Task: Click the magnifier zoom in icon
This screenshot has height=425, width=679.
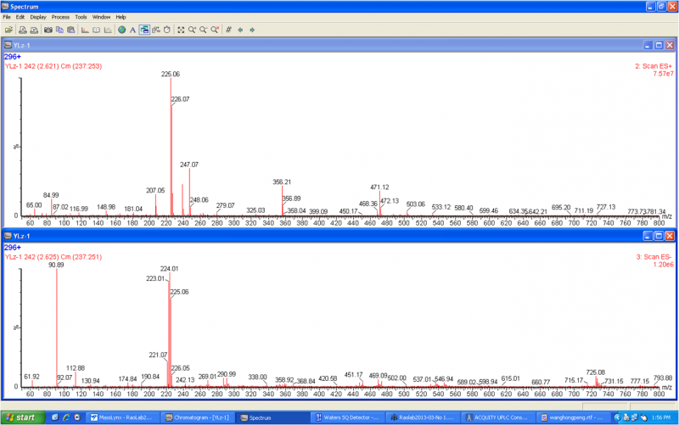Action: click(192, 30)
